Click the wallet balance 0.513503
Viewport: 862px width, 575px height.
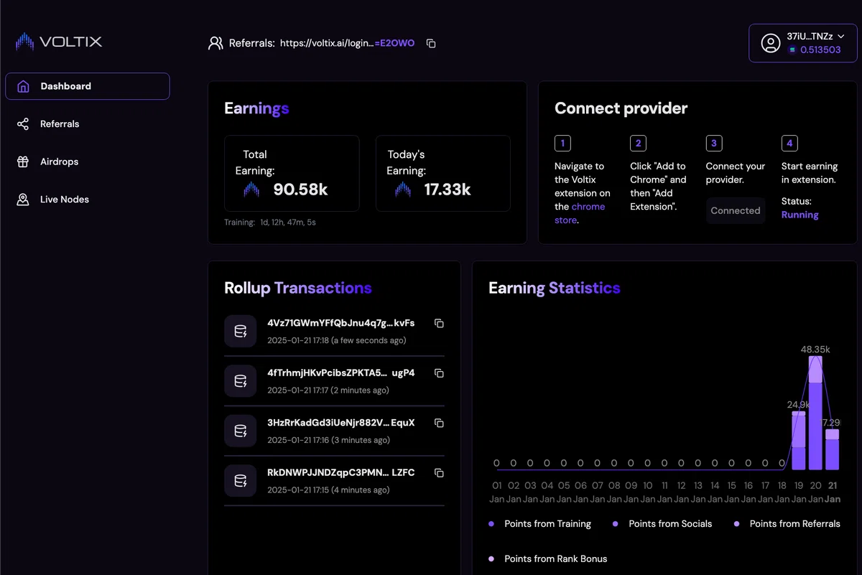(x=820, y=50)
